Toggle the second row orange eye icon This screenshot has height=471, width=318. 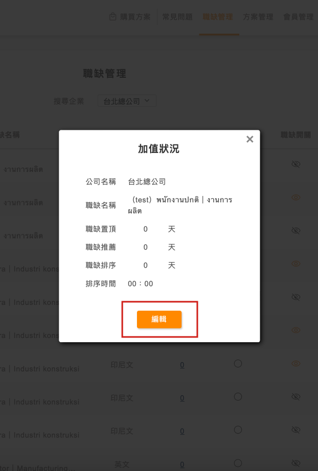click(x=296, y=197)
